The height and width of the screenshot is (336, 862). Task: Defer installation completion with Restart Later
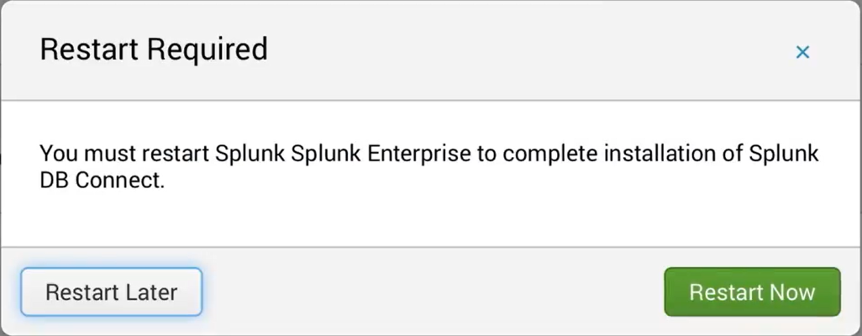coord(112,292)
